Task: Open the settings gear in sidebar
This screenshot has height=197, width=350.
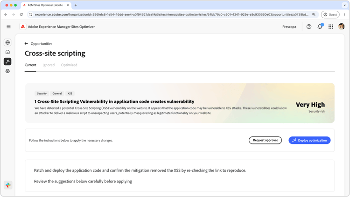Action: click(7, 71)
